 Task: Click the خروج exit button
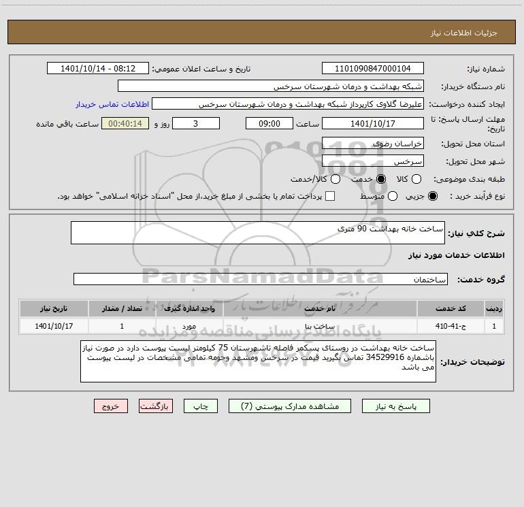point(111,406)
